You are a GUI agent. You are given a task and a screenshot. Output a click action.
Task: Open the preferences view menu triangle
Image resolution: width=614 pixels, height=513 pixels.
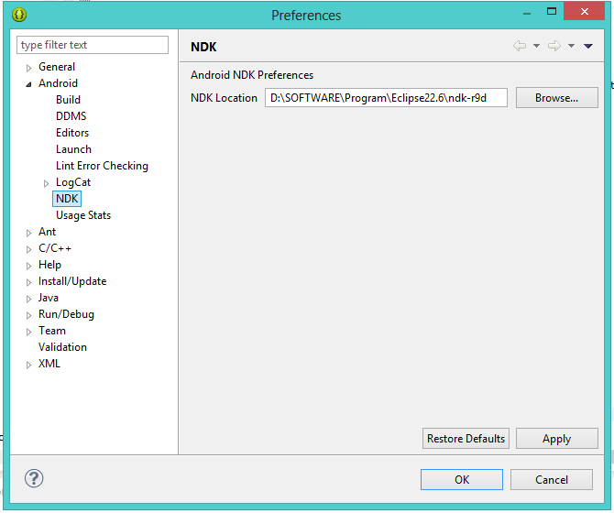click(587, 46)
